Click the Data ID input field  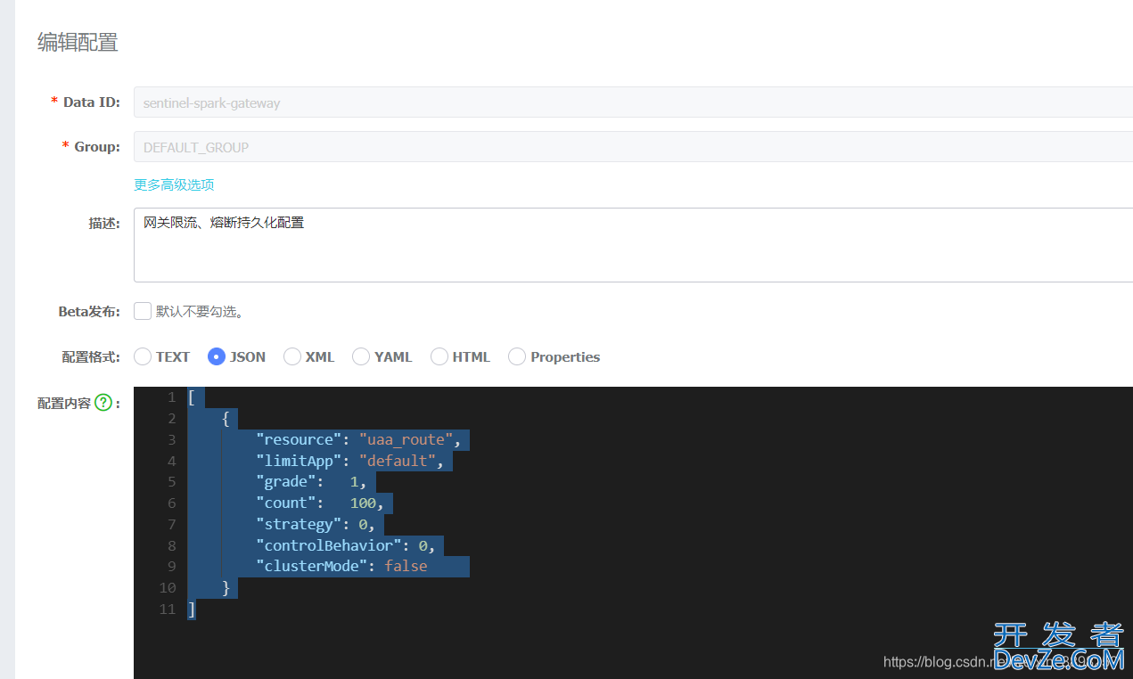coord(633,102)
